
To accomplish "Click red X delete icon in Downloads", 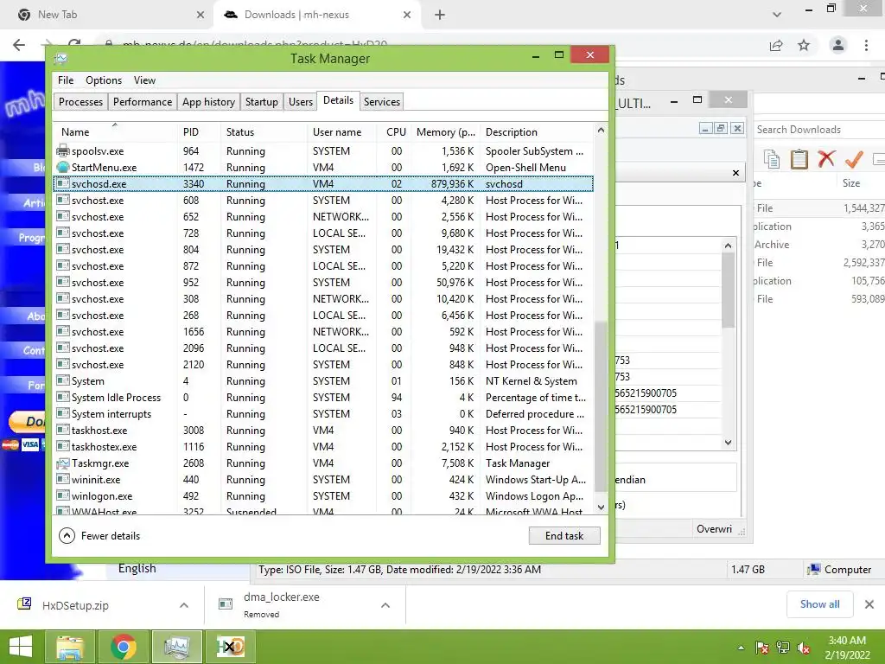I will click(826, 159).
